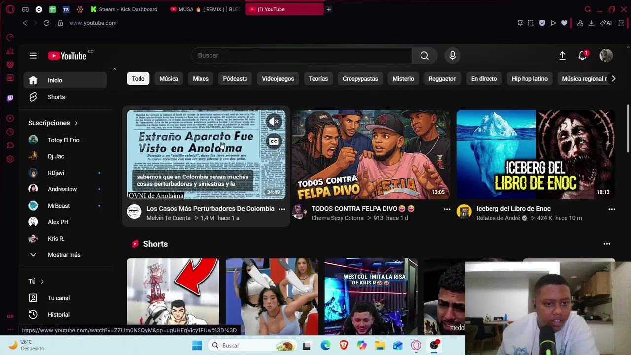The width and height of the screenshot is (631, 355).
Task: Open Totoy El Frio subscription
Action: (65, 140)
